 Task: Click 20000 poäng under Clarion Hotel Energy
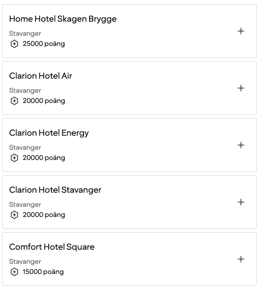tap(44, 158)
